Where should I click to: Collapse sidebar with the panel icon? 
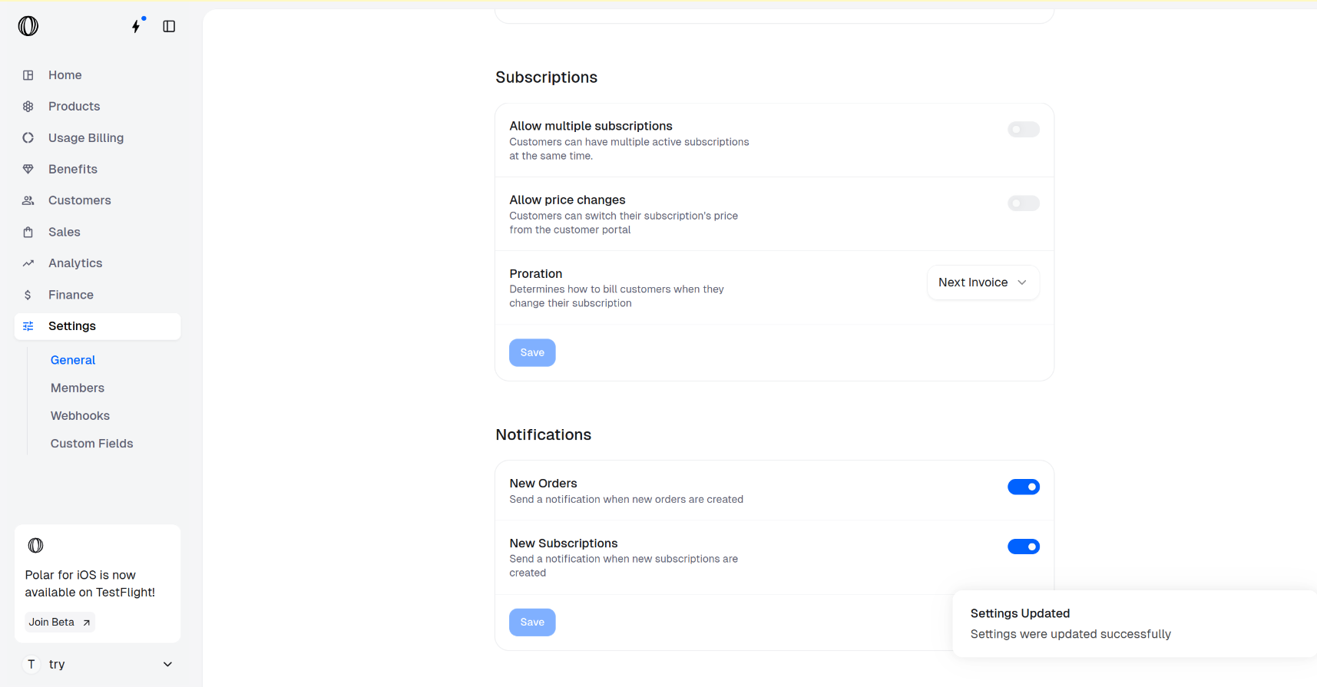(x=169, y=26)
